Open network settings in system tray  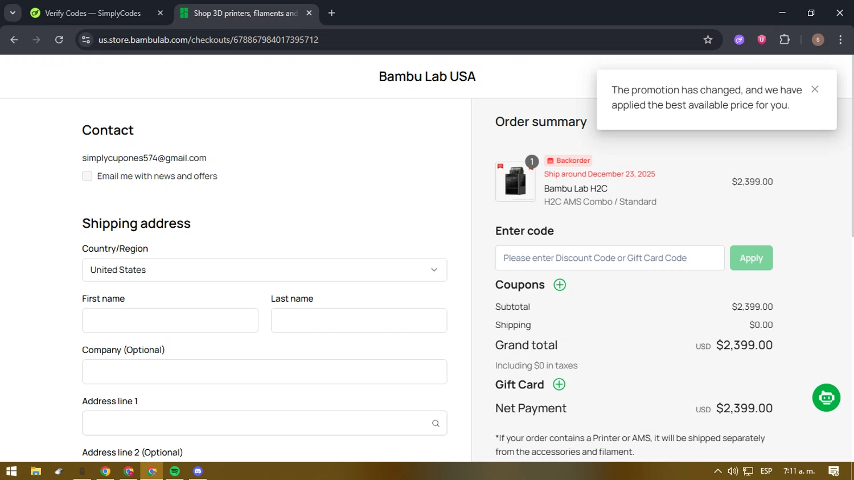coord(748,471)
